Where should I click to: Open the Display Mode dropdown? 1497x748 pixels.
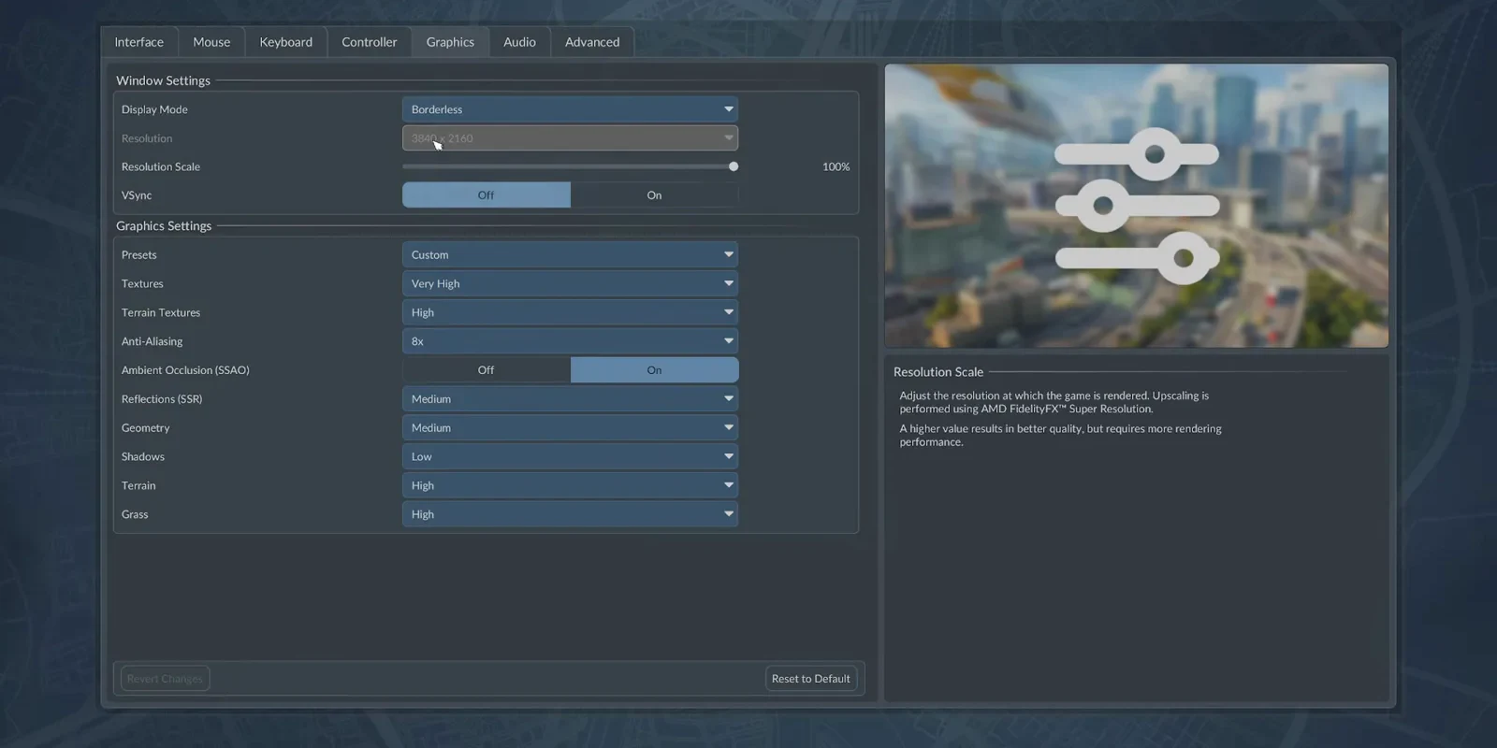click(570, 109)
